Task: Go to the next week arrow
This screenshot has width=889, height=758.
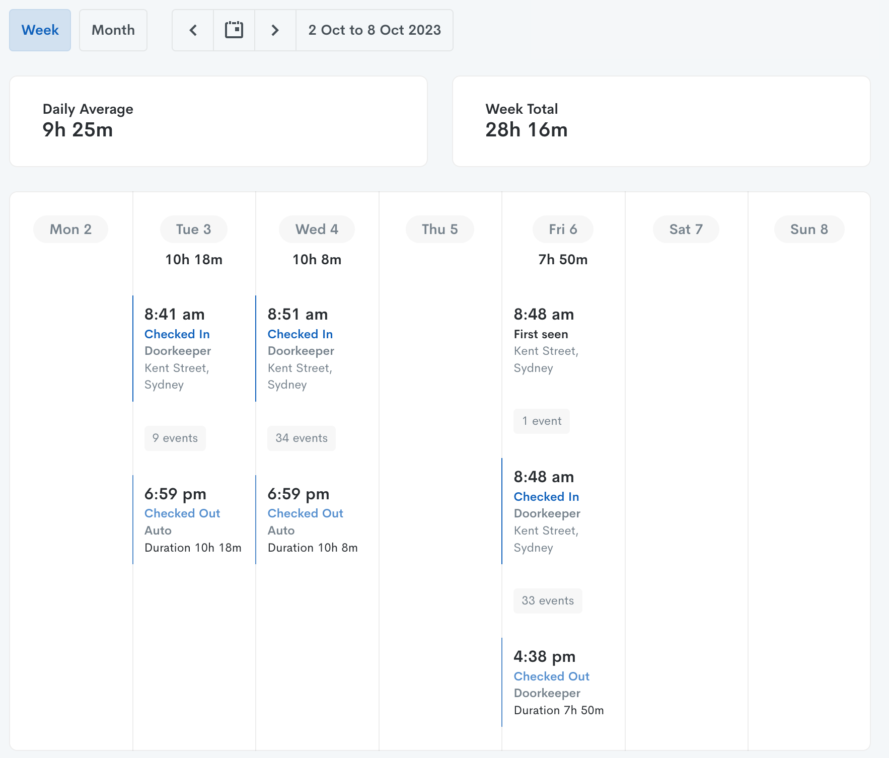Action: tap(275, 30)
